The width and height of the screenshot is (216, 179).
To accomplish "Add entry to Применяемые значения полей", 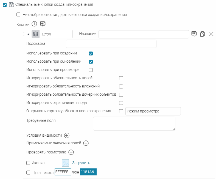I will [86, 143].
